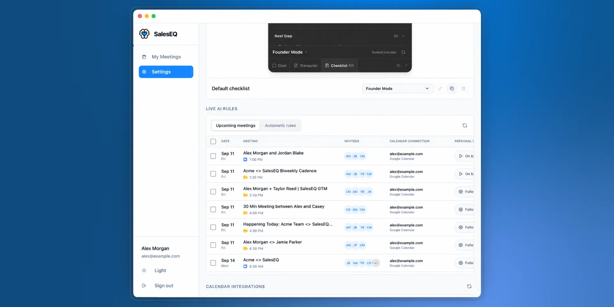Image resolution: width=614 pixels, height=307 pixels.
Task: Click the +1 invitees badge on Sep 14 row
Action: pos(376,263)
